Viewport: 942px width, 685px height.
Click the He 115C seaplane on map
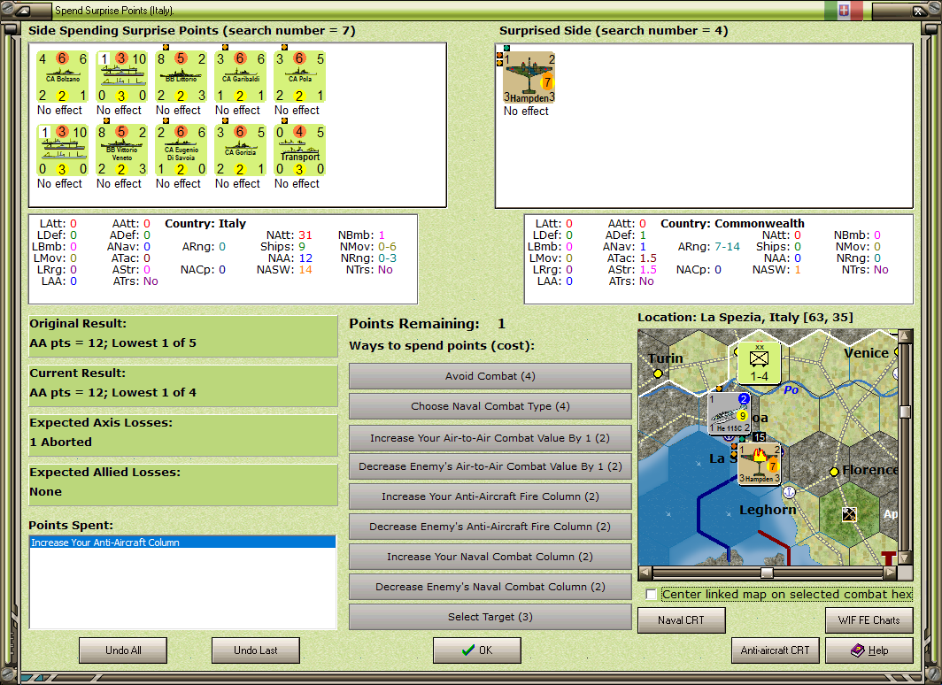729,413
